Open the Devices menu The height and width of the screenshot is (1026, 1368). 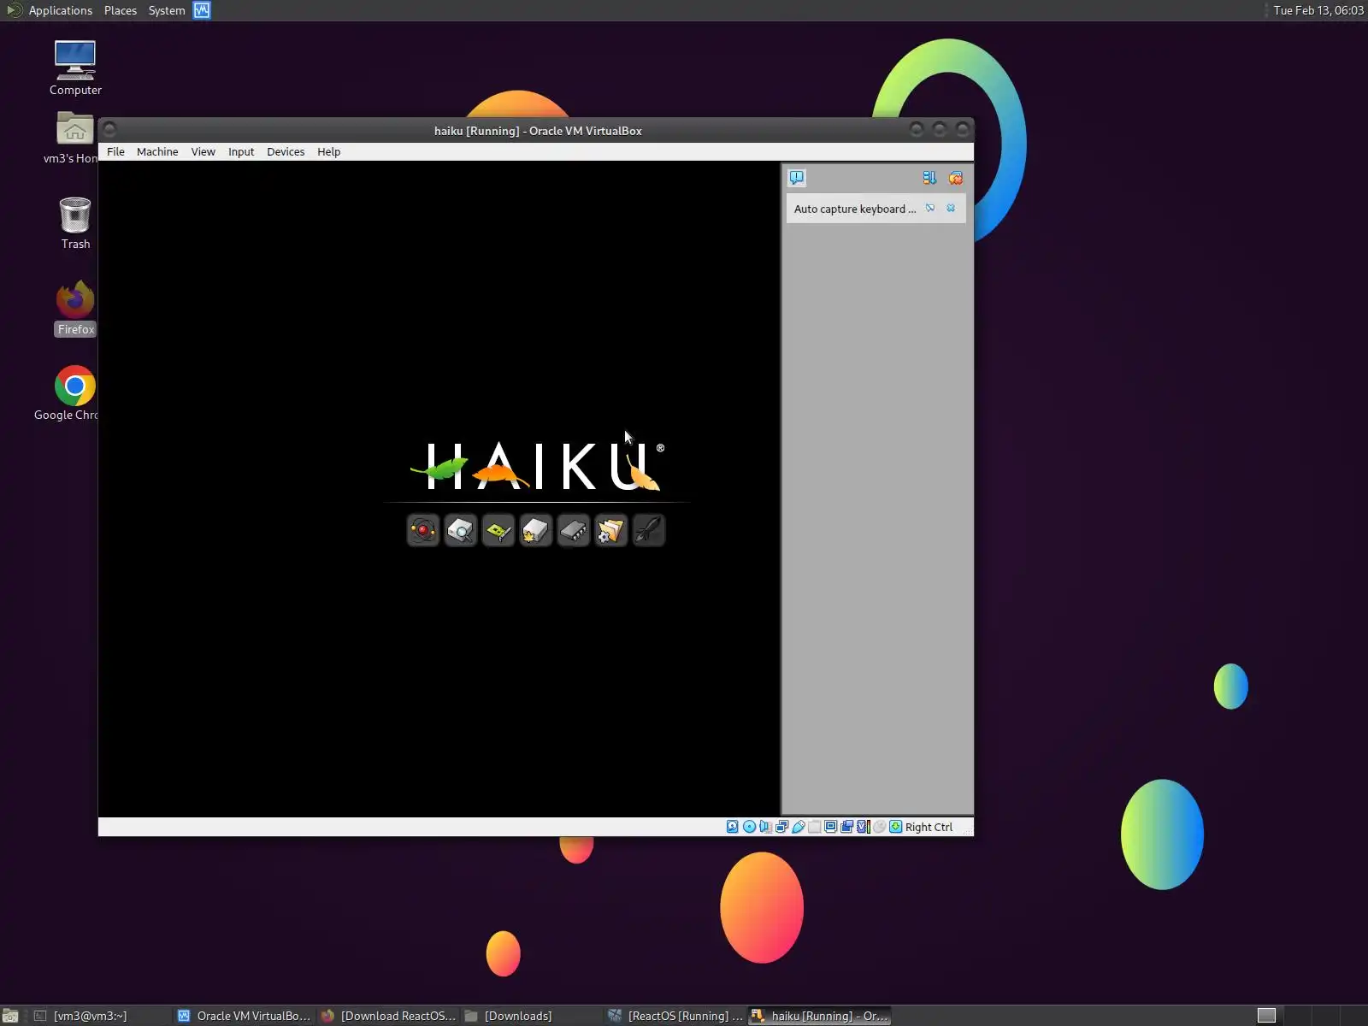(286, 152)
